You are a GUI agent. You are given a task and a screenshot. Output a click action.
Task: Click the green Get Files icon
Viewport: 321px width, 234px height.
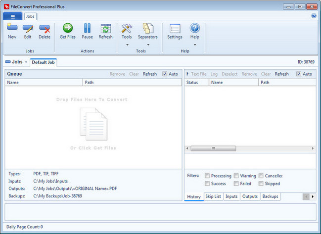tap(67, 29)
